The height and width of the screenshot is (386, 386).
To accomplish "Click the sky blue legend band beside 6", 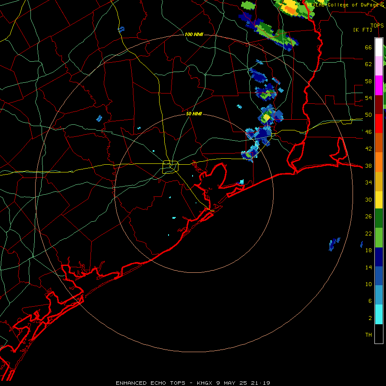I will tap(379, 295).
